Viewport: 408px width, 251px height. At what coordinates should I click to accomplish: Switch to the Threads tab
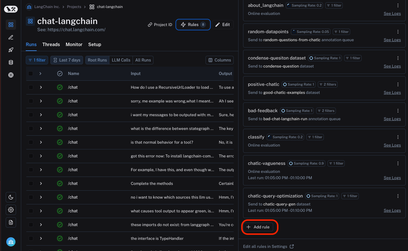(51, 44)
